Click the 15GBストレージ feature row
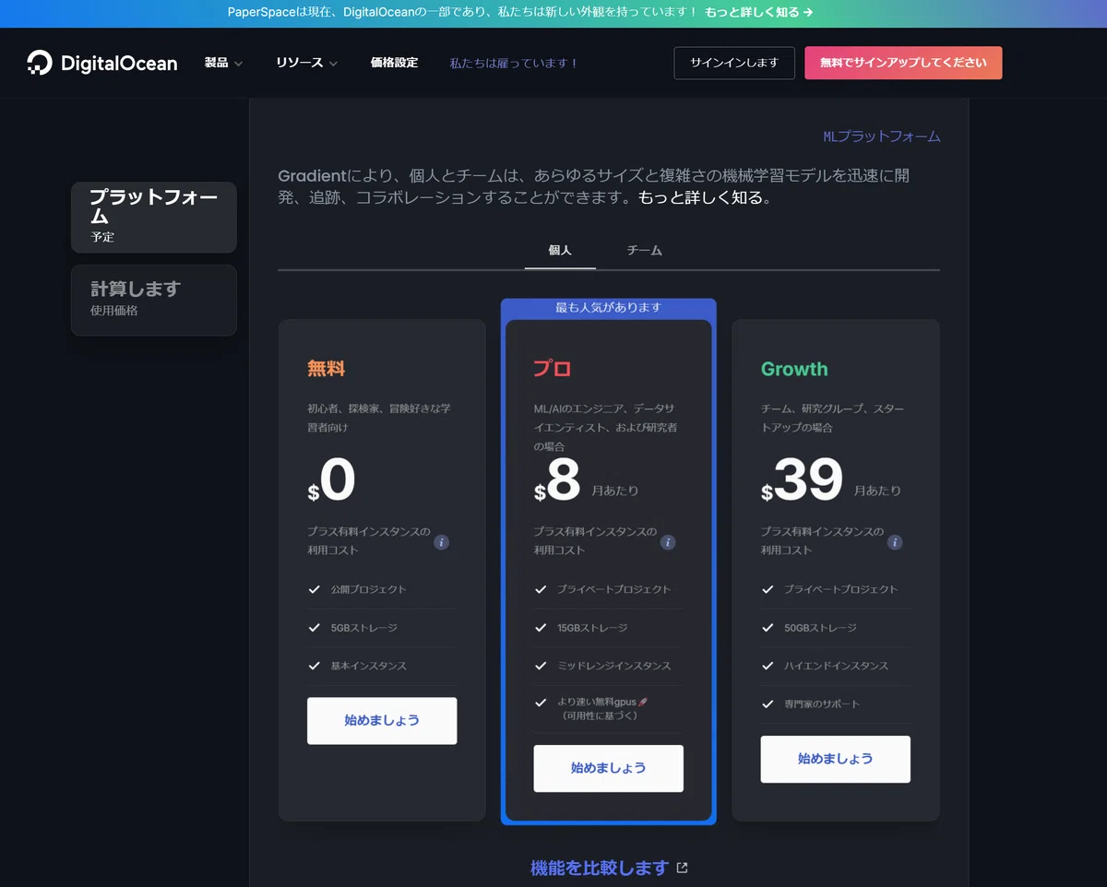The image size is (1107, 887). click(609, 628)
